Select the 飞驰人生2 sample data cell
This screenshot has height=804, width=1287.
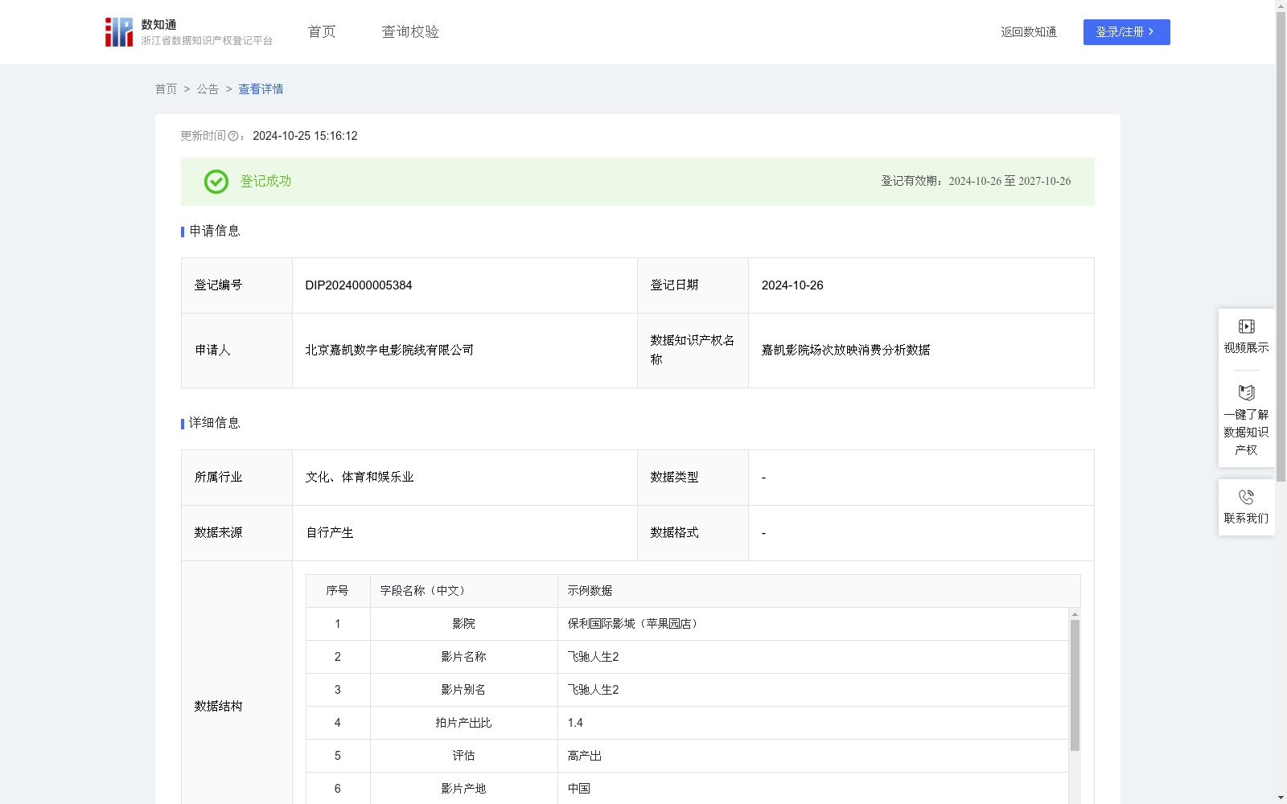click(x=591, y=657)
